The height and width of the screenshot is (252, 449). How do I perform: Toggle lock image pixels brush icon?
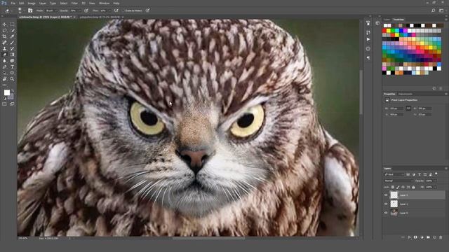pos(398,187)
